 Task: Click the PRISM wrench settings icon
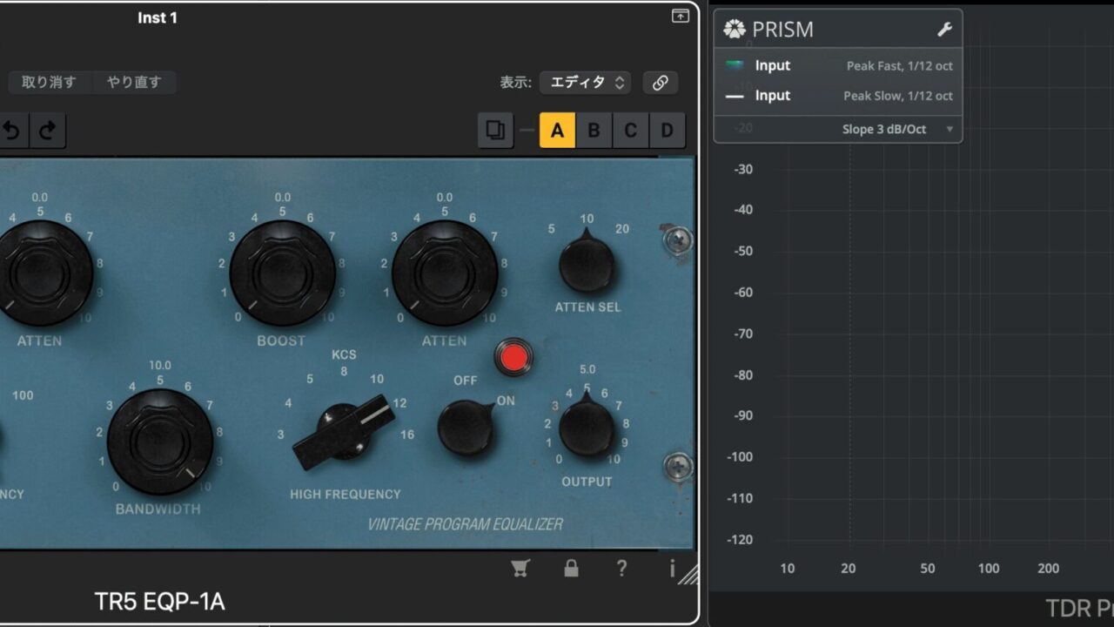944,30
